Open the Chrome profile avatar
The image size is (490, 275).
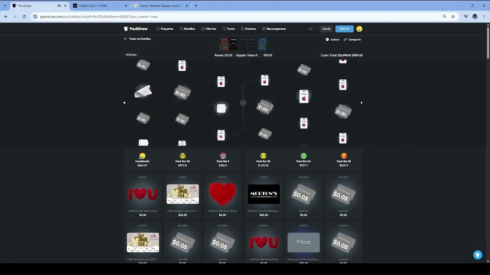coord(475,16)
